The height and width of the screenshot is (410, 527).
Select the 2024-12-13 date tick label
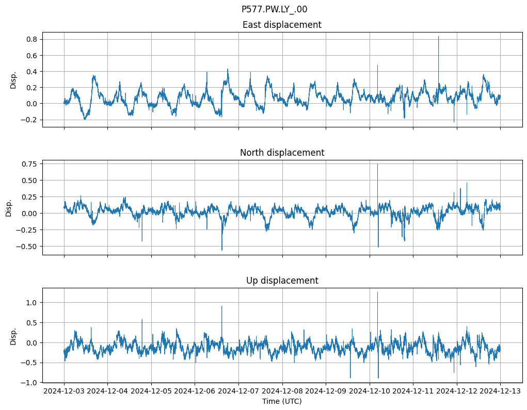click(x=500, y=391)
